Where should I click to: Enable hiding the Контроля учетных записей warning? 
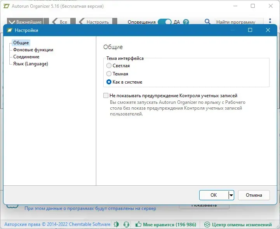[x=106, y=96]
